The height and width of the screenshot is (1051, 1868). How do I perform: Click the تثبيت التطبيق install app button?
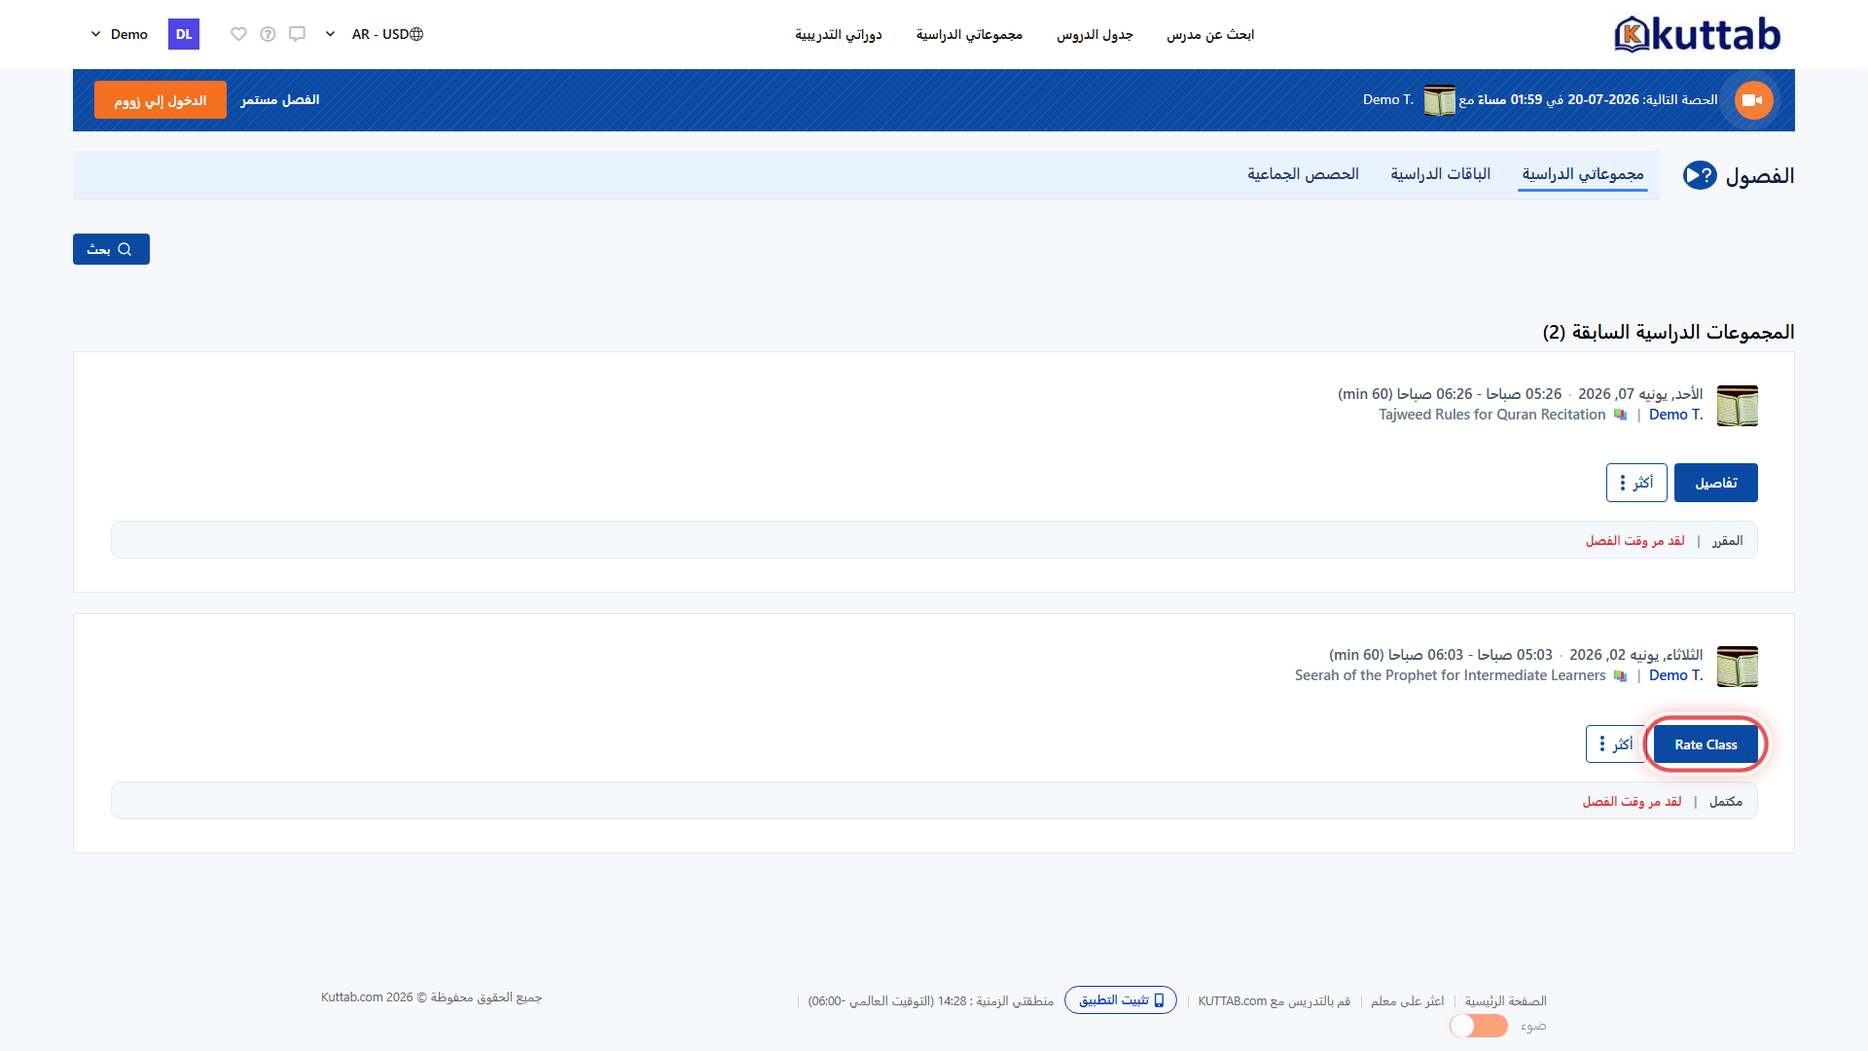[1121, 999]
